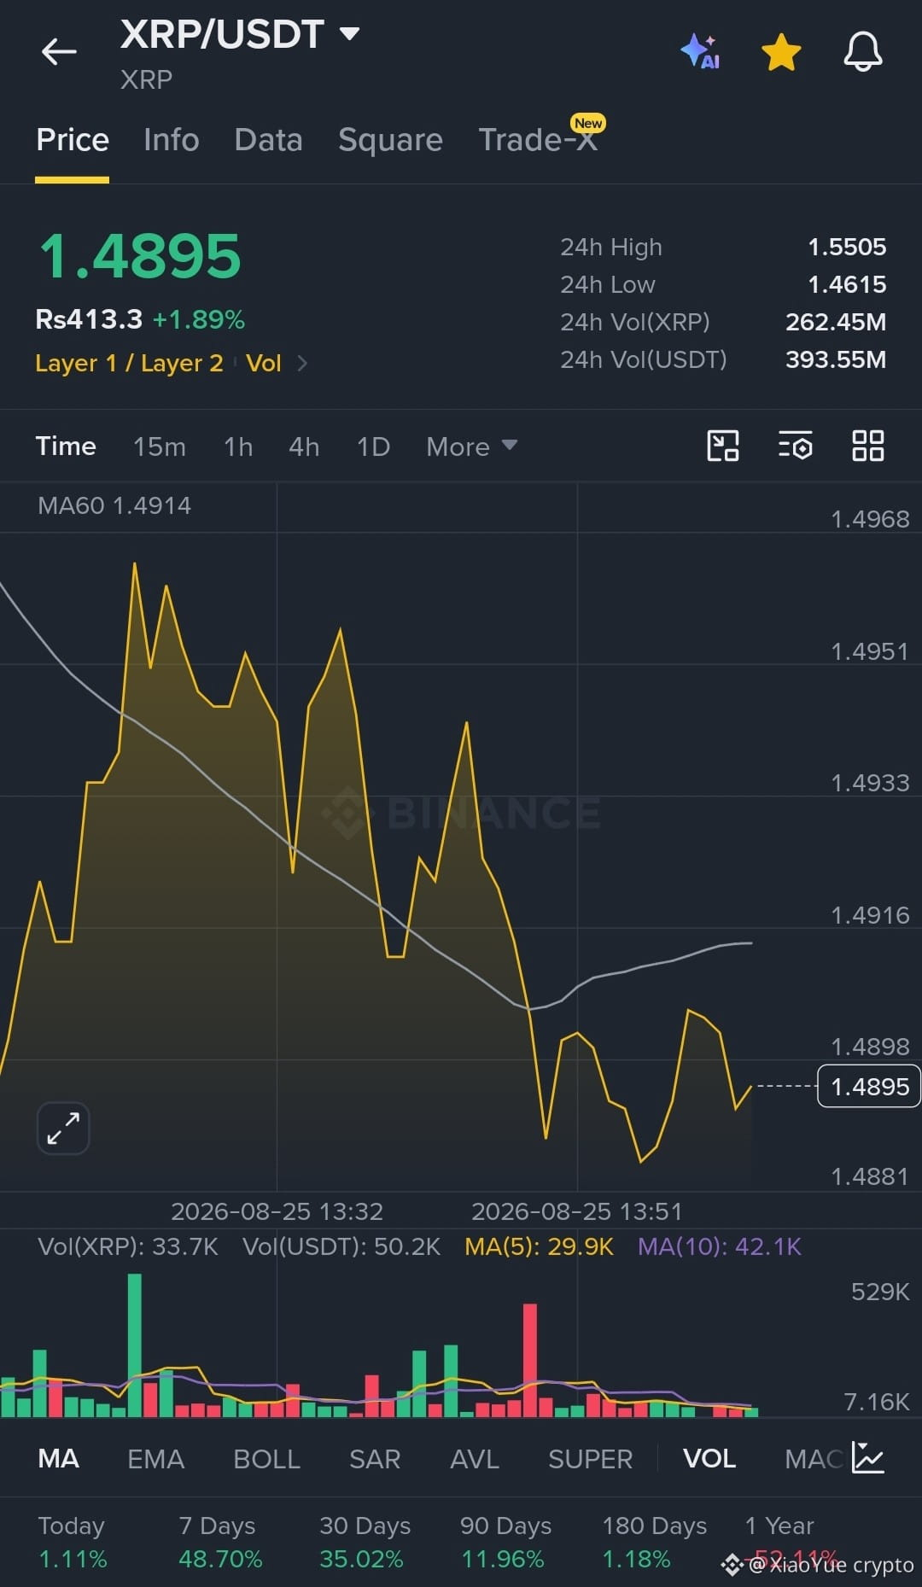Open the AI sparkle assistant icon
Viewport: 922px width, 1587px height.
[700, 51]
